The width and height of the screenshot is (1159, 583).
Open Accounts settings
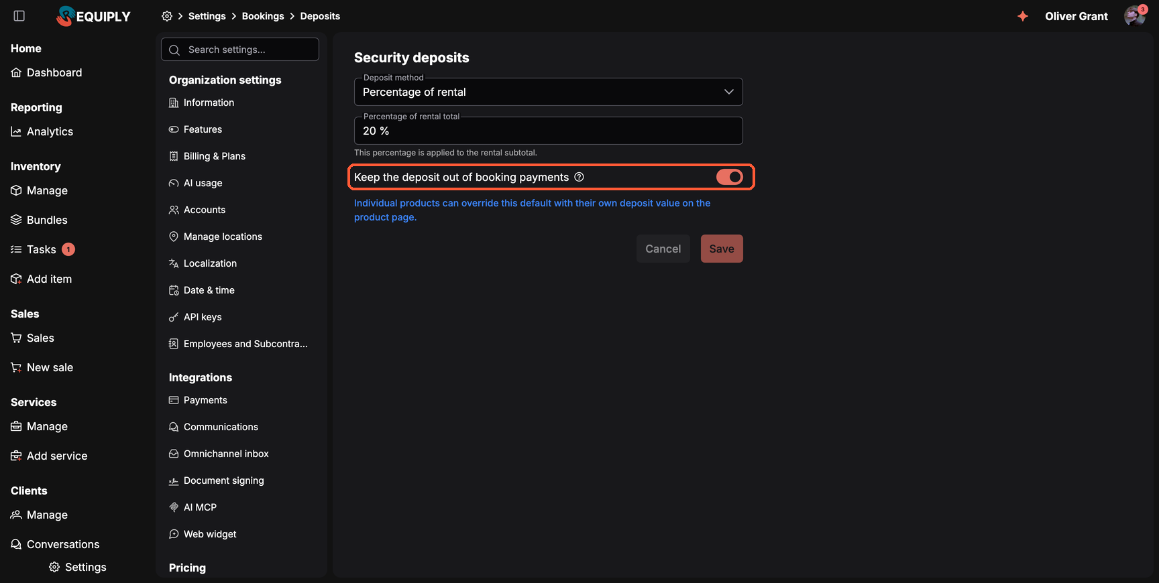click(x=197, y=210)
